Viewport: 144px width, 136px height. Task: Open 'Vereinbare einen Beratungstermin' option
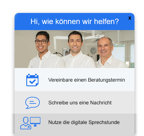coord(75,80)
